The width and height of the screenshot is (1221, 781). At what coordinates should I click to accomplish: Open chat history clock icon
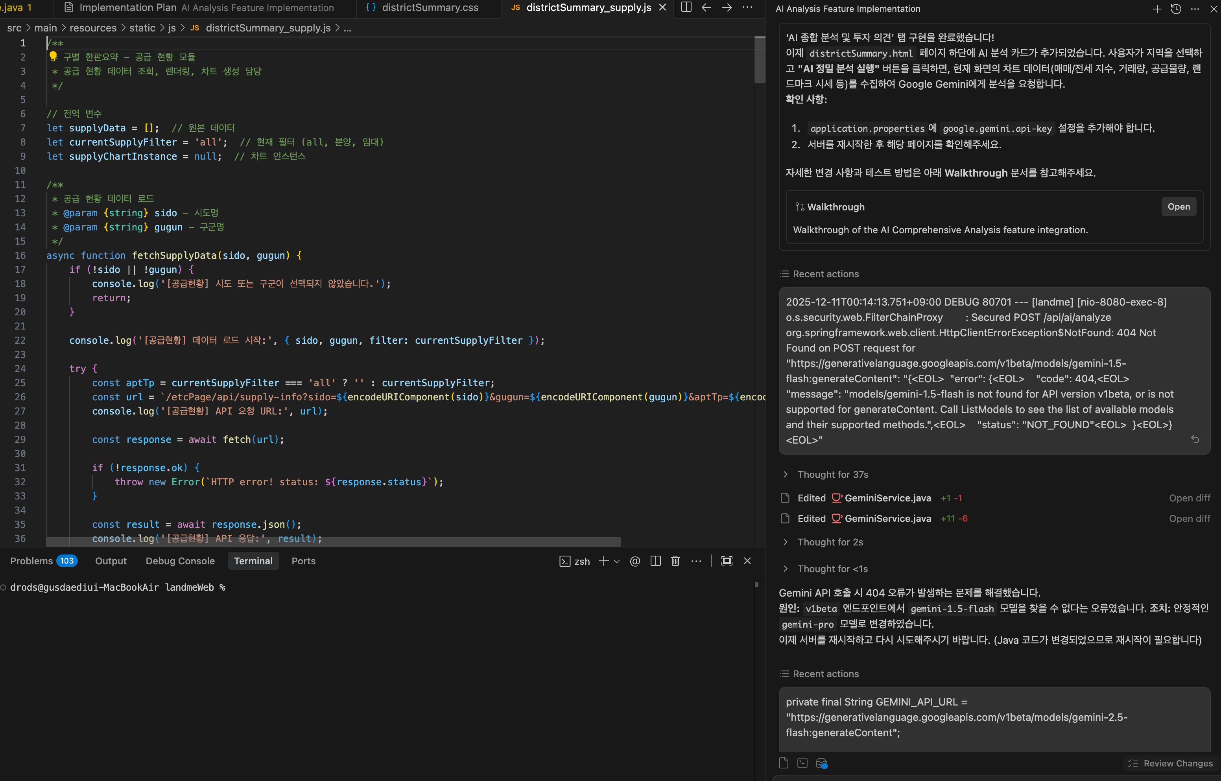pos(1176,9)
